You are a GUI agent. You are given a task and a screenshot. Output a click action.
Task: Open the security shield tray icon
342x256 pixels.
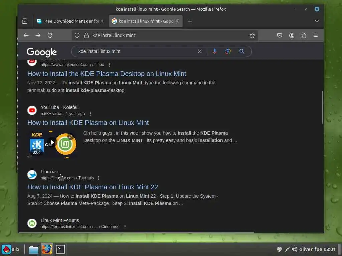pyautogui.click(x=279, y=249)
